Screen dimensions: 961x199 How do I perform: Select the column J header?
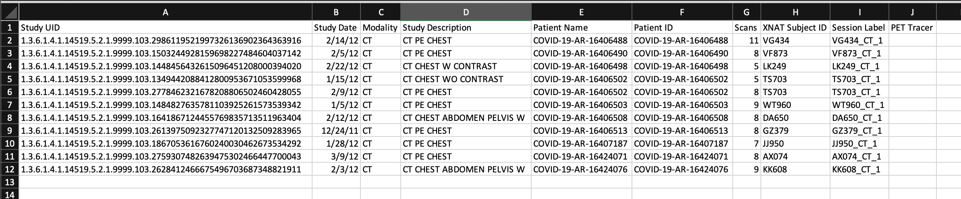(912, 12)
